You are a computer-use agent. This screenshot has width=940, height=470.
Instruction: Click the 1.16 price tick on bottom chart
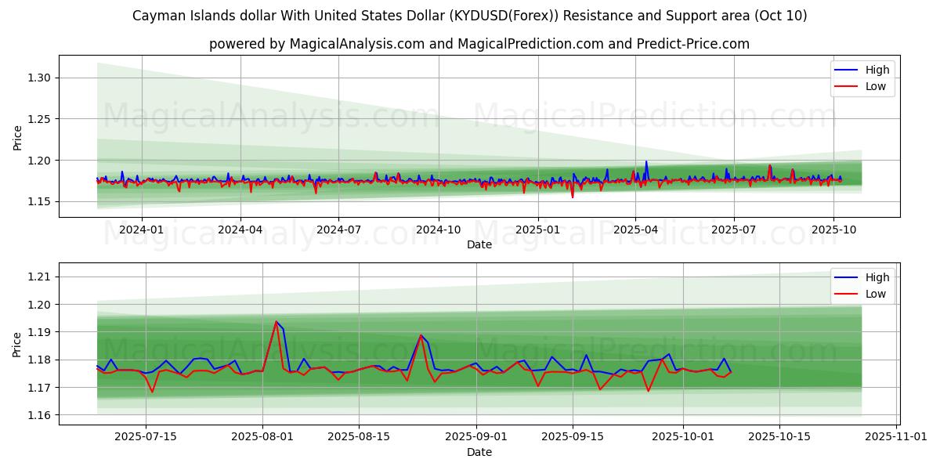38,415
